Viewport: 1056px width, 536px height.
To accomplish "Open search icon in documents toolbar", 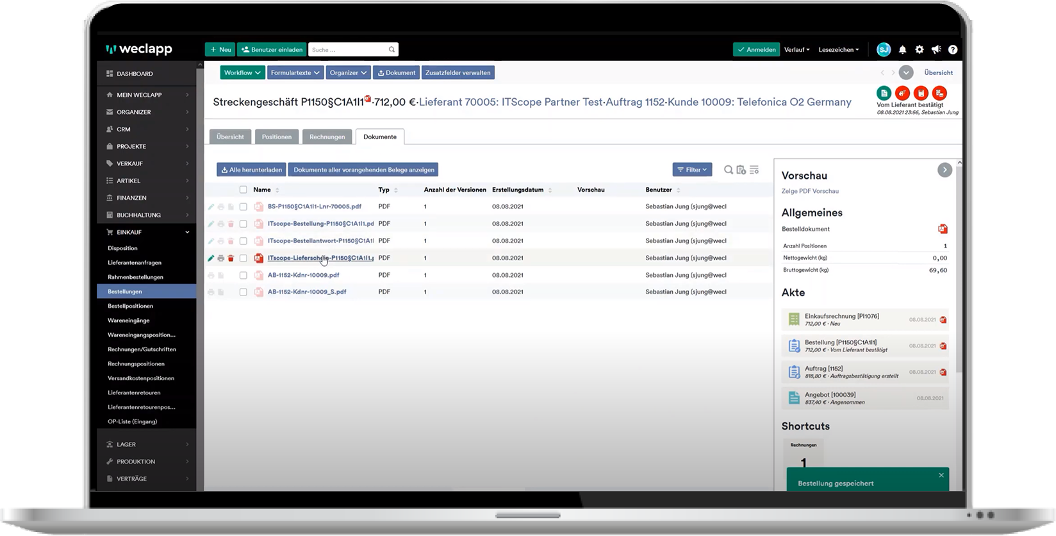I will click(729, 170).
